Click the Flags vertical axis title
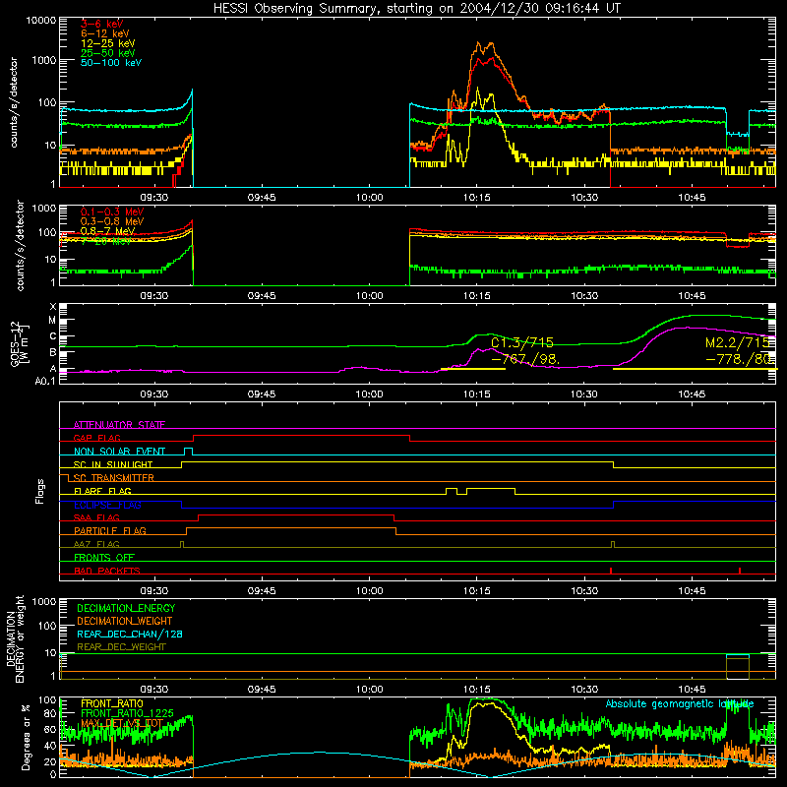The height and width of the screenshot is (787, 787). (40, 491)
